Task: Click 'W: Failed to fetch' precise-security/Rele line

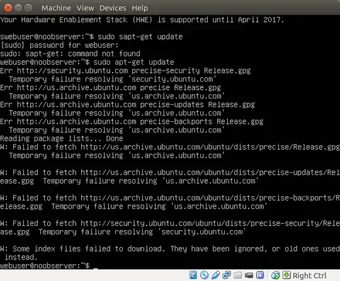Action: coord(170,223)
